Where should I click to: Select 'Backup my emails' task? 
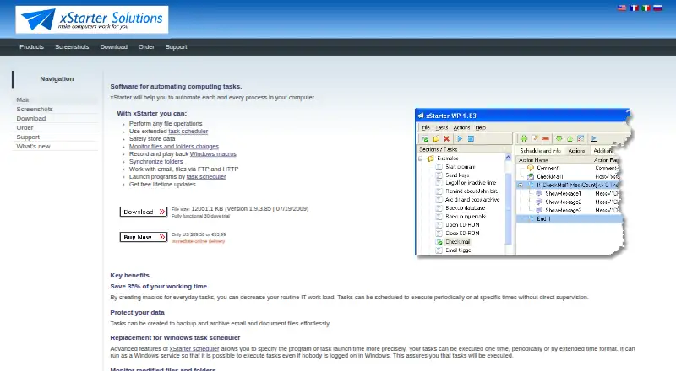(x=466, y=217)
